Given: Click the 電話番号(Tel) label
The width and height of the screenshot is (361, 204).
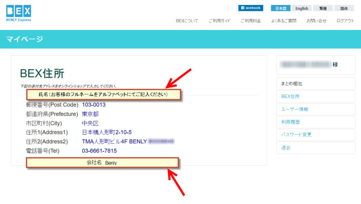Looking at the screenshot, I should click(x=42, y=151).
